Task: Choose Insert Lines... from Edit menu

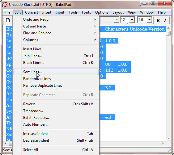Action: [56, 49]
